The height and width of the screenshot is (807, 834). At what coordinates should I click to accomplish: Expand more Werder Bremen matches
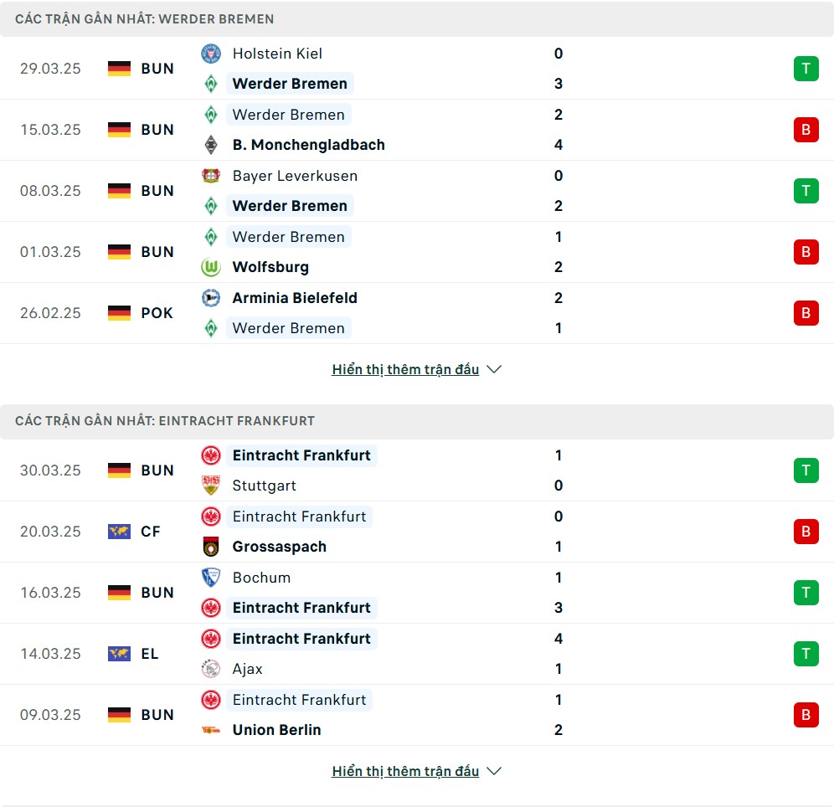click(405, 369)
